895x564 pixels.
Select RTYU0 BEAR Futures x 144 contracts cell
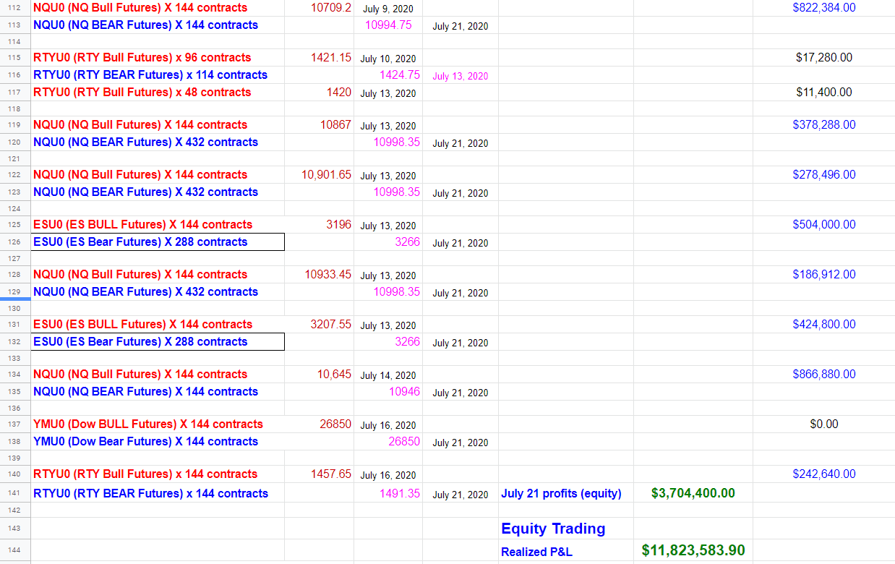(157, 493)
